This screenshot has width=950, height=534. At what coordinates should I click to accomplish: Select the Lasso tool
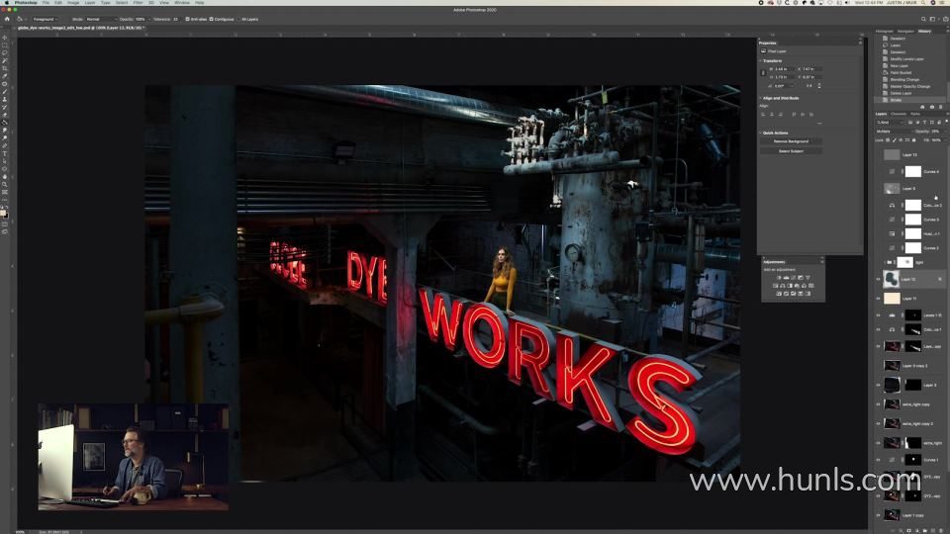coord(5,53)
